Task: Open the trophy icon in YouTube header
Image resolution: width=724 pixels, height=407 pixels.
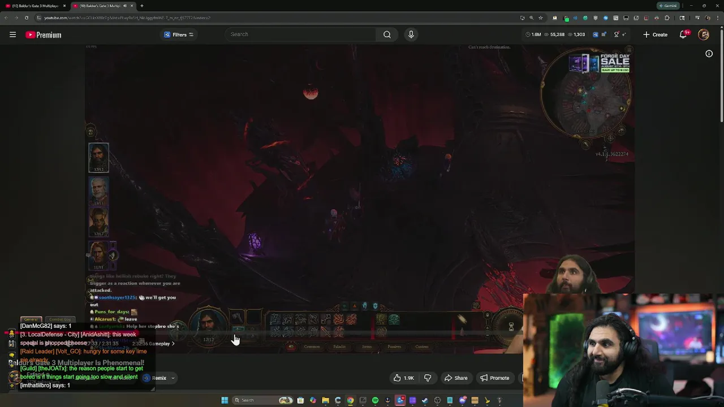Action: pos(617,34)
